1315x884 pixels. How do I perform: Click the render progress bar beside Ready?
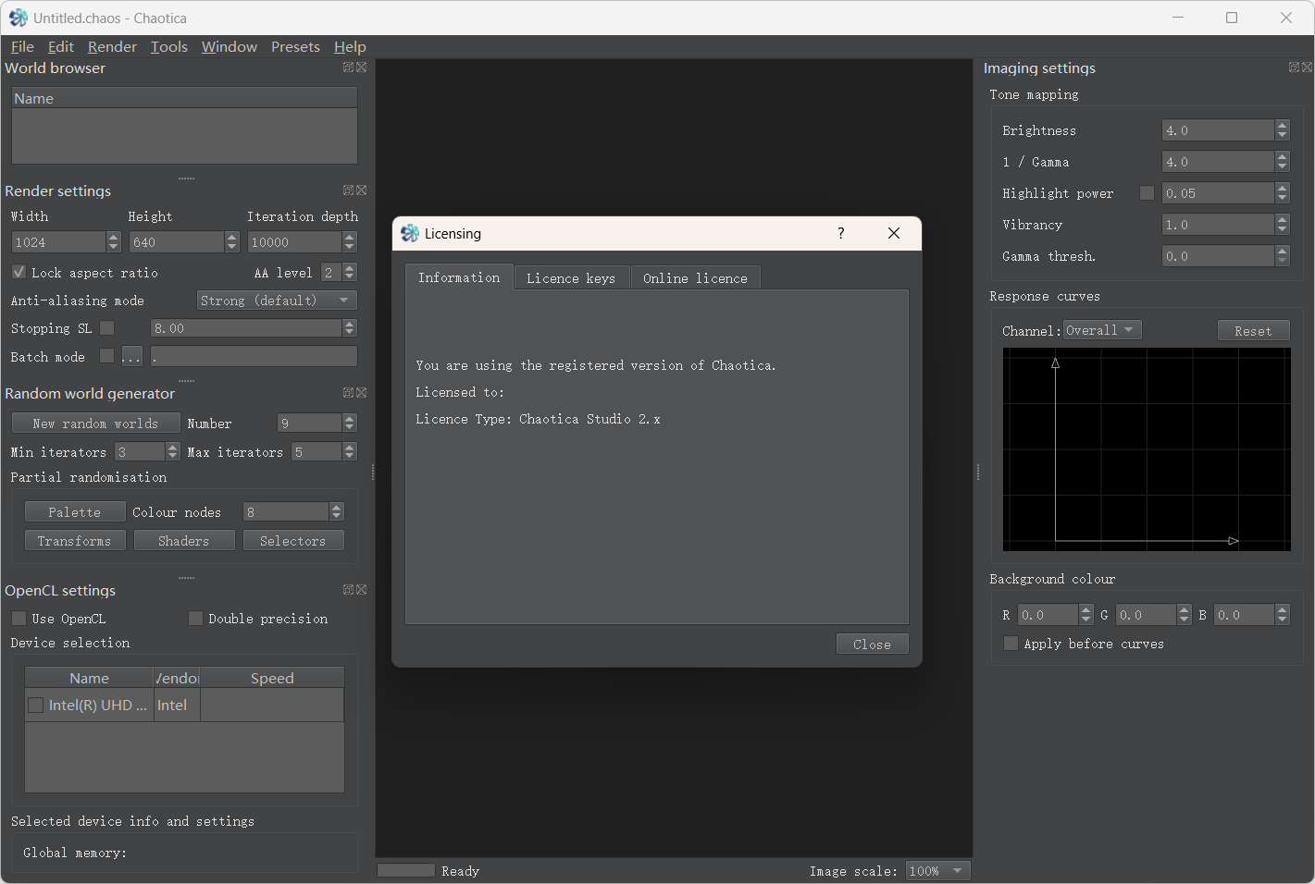(406, 870)
